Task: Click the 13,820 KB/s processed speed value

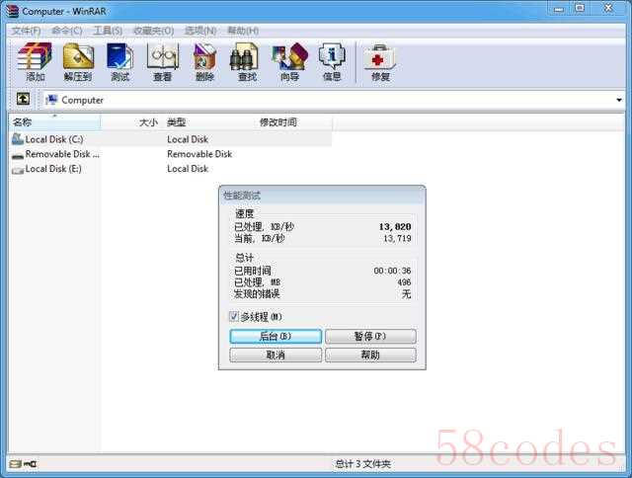Action: 395,226
